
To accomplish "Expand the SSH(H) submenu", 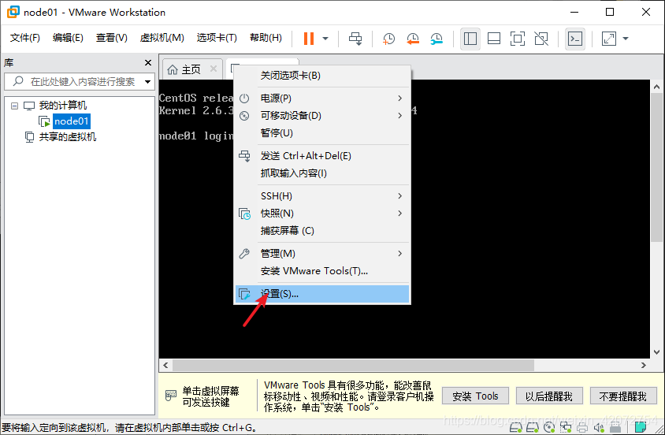I will pos(322,196).
